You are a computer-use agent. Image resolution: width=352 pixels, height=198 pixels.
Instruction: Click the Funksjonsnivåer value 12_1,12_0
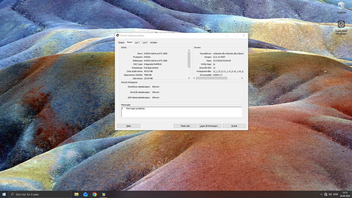pyautogui.click(x=228, y=71)
